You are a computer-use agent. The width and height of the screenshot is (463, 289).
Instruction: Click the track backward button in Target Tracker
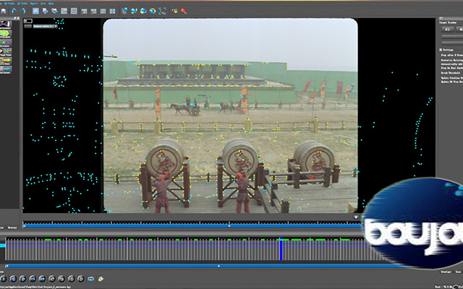click(x=448, y=29)
